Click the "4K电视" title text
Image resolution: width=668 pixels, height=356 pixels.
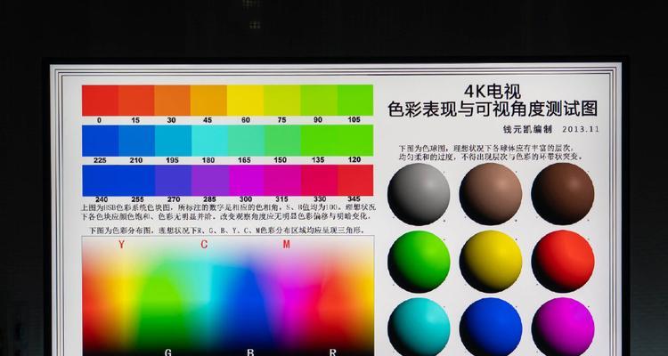(x=493, y=91)
